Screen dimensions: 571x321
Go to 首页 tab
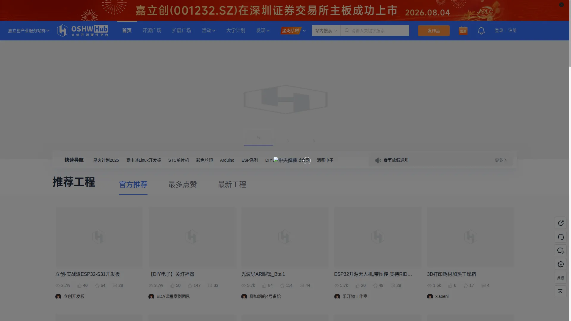tap(127, 31)
